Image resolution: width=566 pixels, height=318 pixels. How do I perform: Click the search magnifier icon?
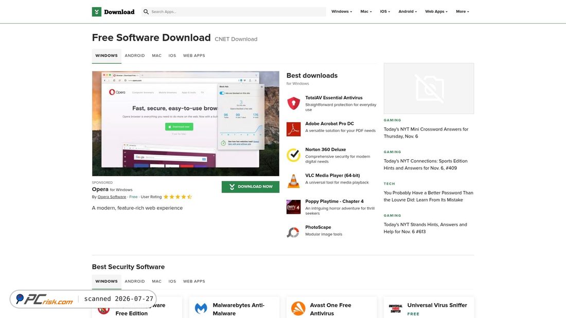click(x=146, y=11)
